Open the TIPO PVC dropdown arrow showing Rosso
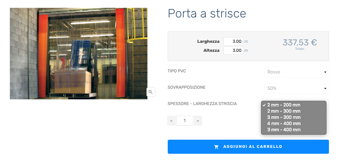The image size is (340, 167). pyautogui.click(x=325, y=72)
